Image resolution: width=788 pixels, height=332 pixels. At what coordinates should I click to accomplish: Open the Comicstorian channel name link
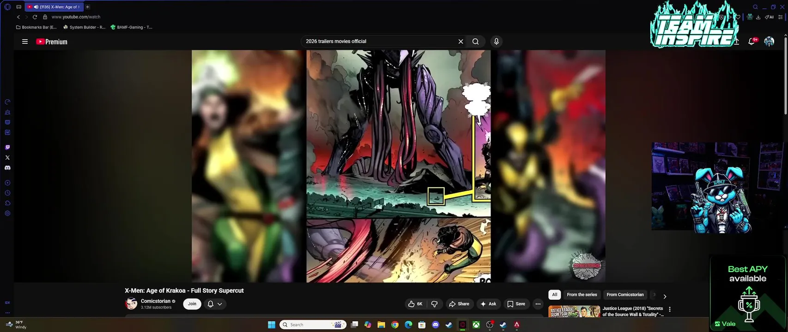[156, 301]
